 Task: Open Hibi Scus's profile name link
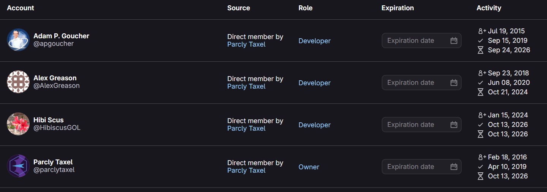tap(49, 120)
